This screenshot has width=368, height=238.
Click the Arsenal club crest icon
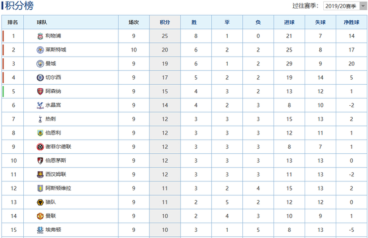(x=40, y=92)
